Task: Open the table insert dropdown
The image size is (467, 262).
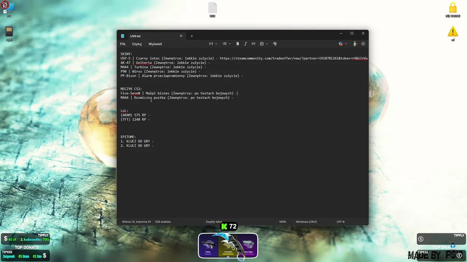Action: pos(264,44)
